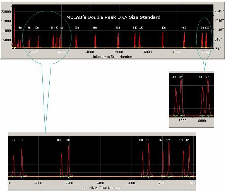226x191 pixels.
Task: Click the 490 label in right inset
Action: pyautogui.click(x=174, y=77)
